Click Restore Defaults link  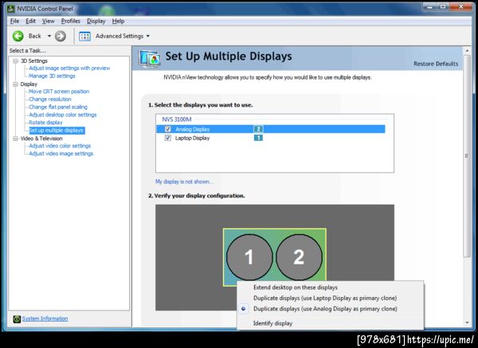(x=436, y=64)
